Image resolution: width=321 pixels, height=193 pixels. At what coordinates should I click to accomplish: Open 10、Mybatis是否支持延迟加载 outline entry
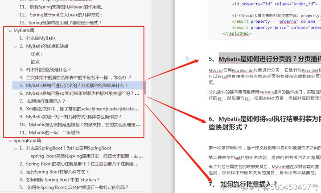[80, 125]
